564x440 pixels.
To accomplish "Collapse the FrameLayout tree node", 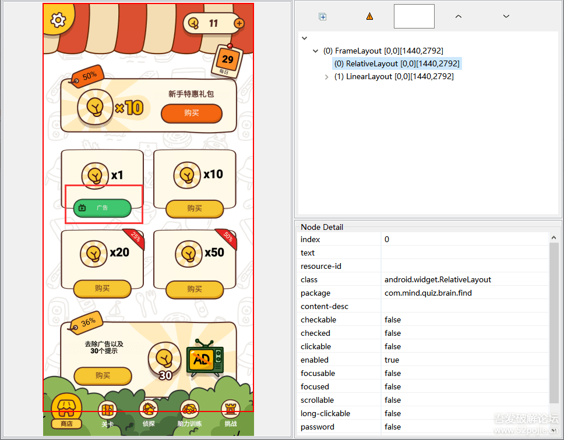I will click(x=316, y=51).
